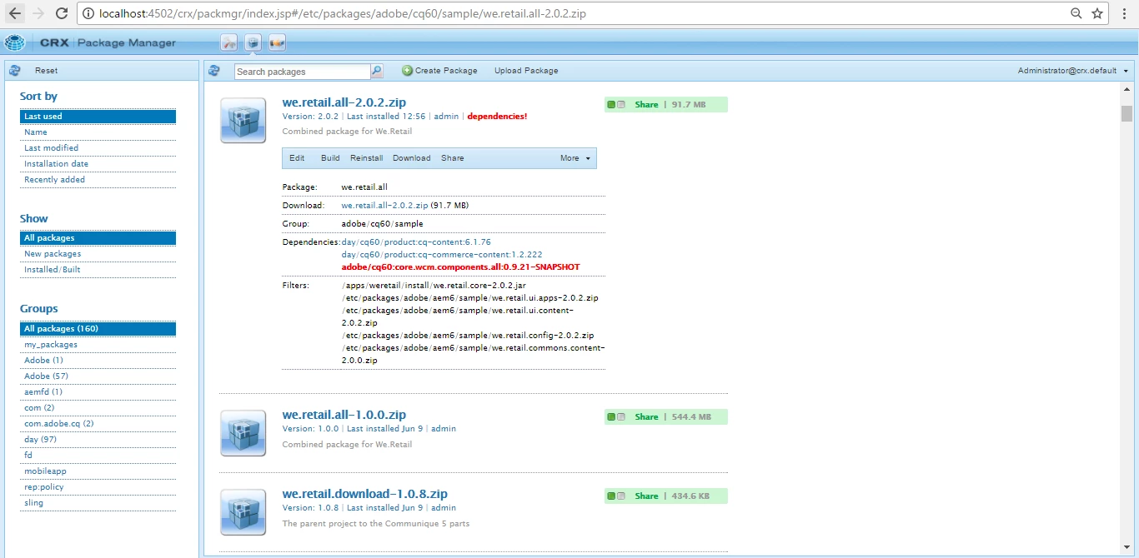Open we.retail.download-1.0.8.zip title link

pos(365,494)
